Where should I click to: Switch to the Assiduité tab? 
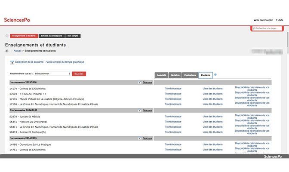click(161, 75)
